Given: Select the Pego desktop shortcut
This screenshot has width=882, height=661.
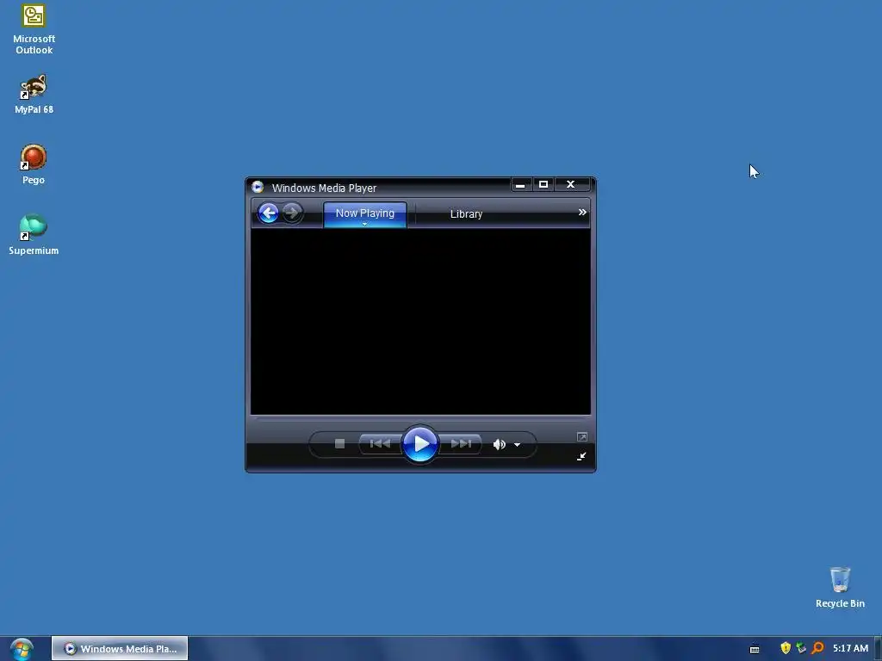Looking at the screenshot, I should [34, 164].
